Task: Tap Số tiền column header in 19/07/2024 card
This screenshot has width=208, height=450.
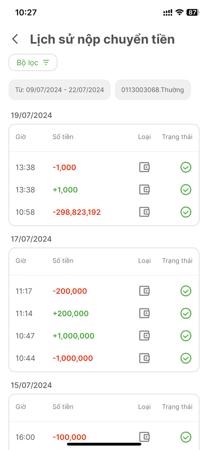Action: tap(63, 137)
